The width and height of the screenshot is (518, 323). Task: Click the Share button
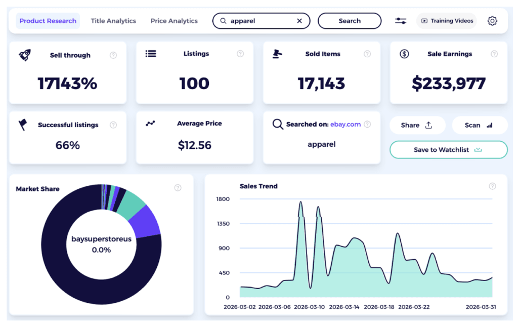click(x=417, y=125)
